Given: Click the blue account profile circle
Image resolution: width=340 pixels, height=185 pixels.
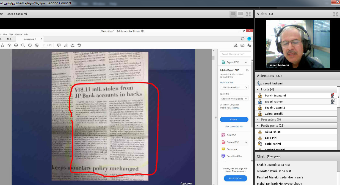Looking at the screenshot, I should click(249, 39).
